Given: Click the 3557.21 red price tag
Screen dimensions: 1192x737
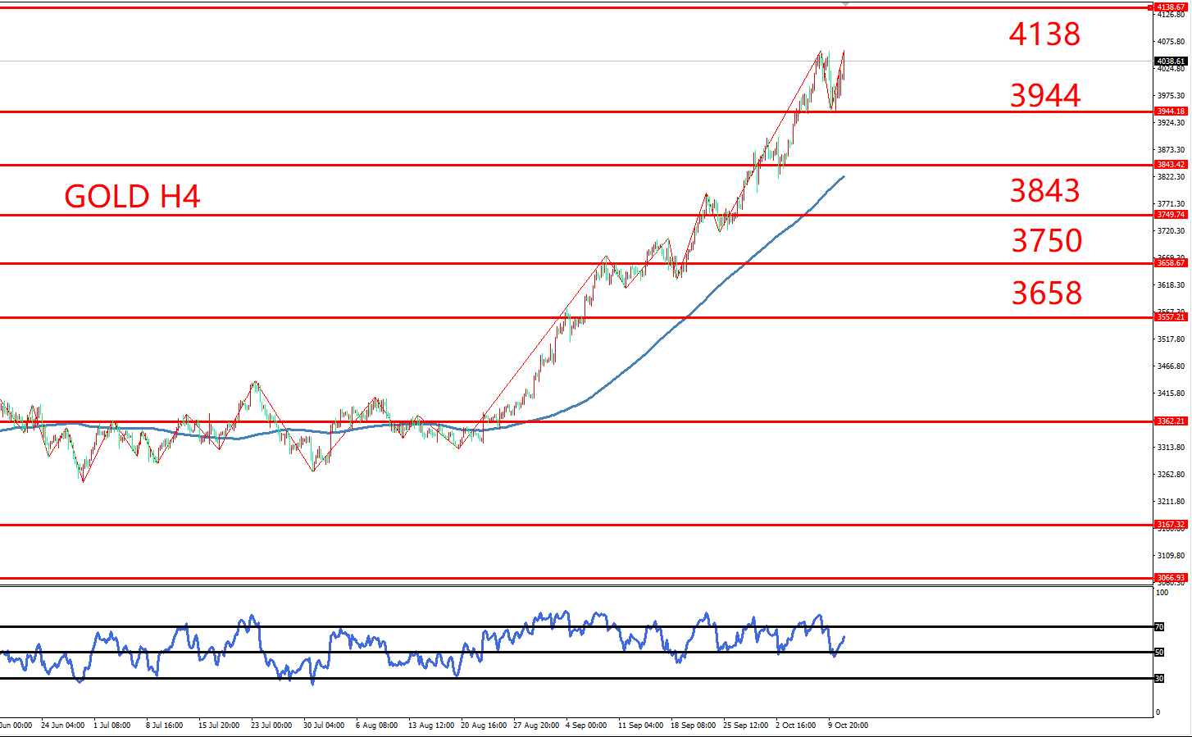Looking at the screenshot, I should click(1170, 317).
